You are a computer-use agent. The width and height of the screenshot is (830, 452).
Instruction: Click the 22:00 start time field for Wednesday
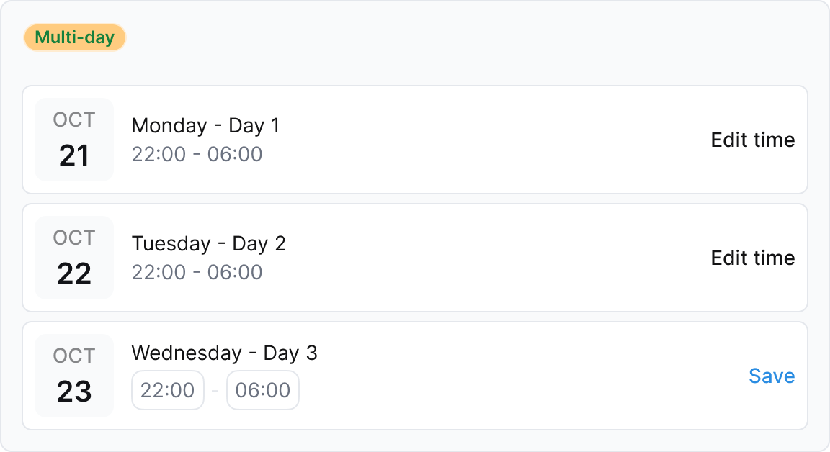pos(168,389)
